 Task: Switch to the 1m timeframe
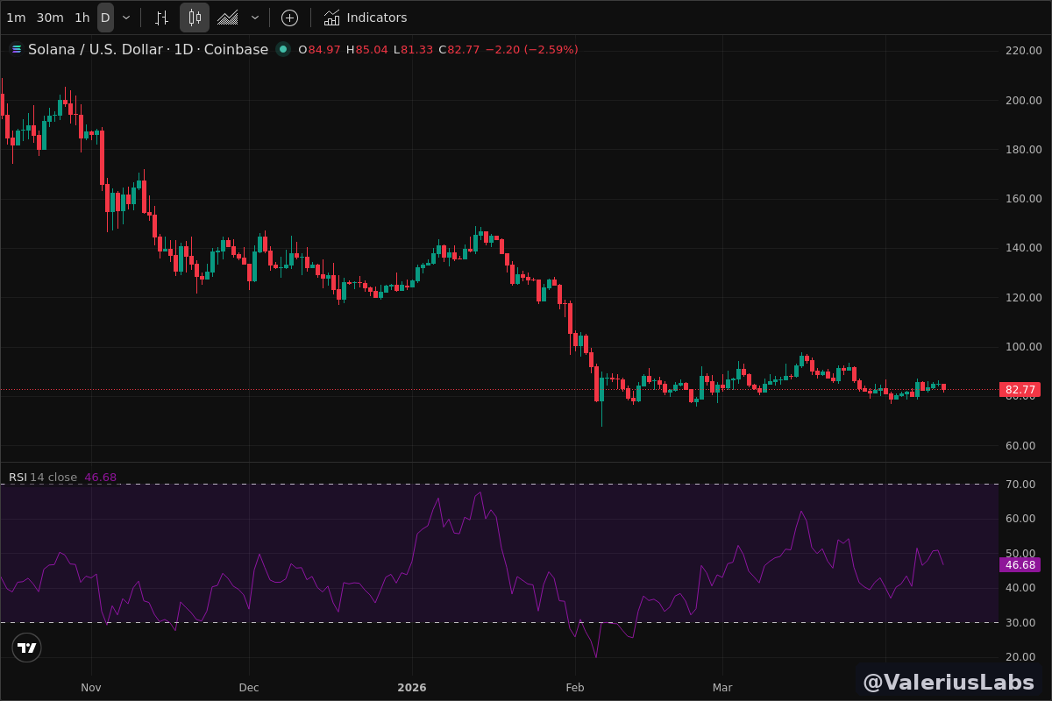[x=16, y=18]
